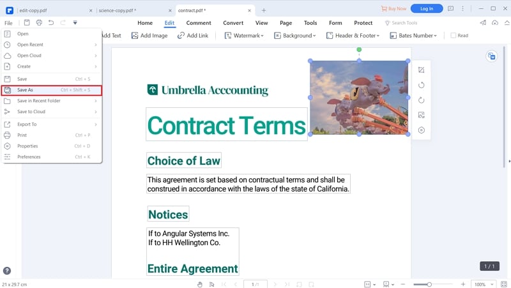Screen dimensions: 511x288
Task: Open the quick access toolbar customize arrow
Action: pyautogui.click(x=75, y=22)
